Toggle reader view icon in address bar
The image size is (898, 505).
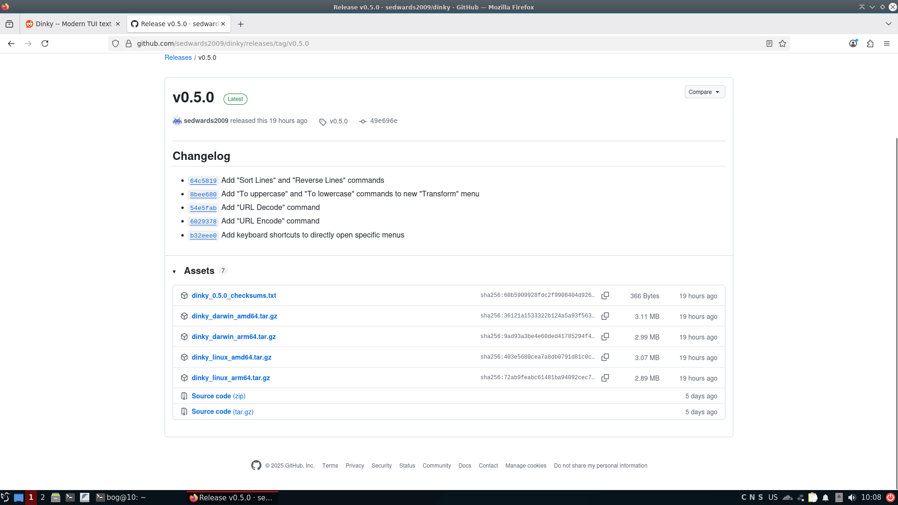tap(769, 43)
